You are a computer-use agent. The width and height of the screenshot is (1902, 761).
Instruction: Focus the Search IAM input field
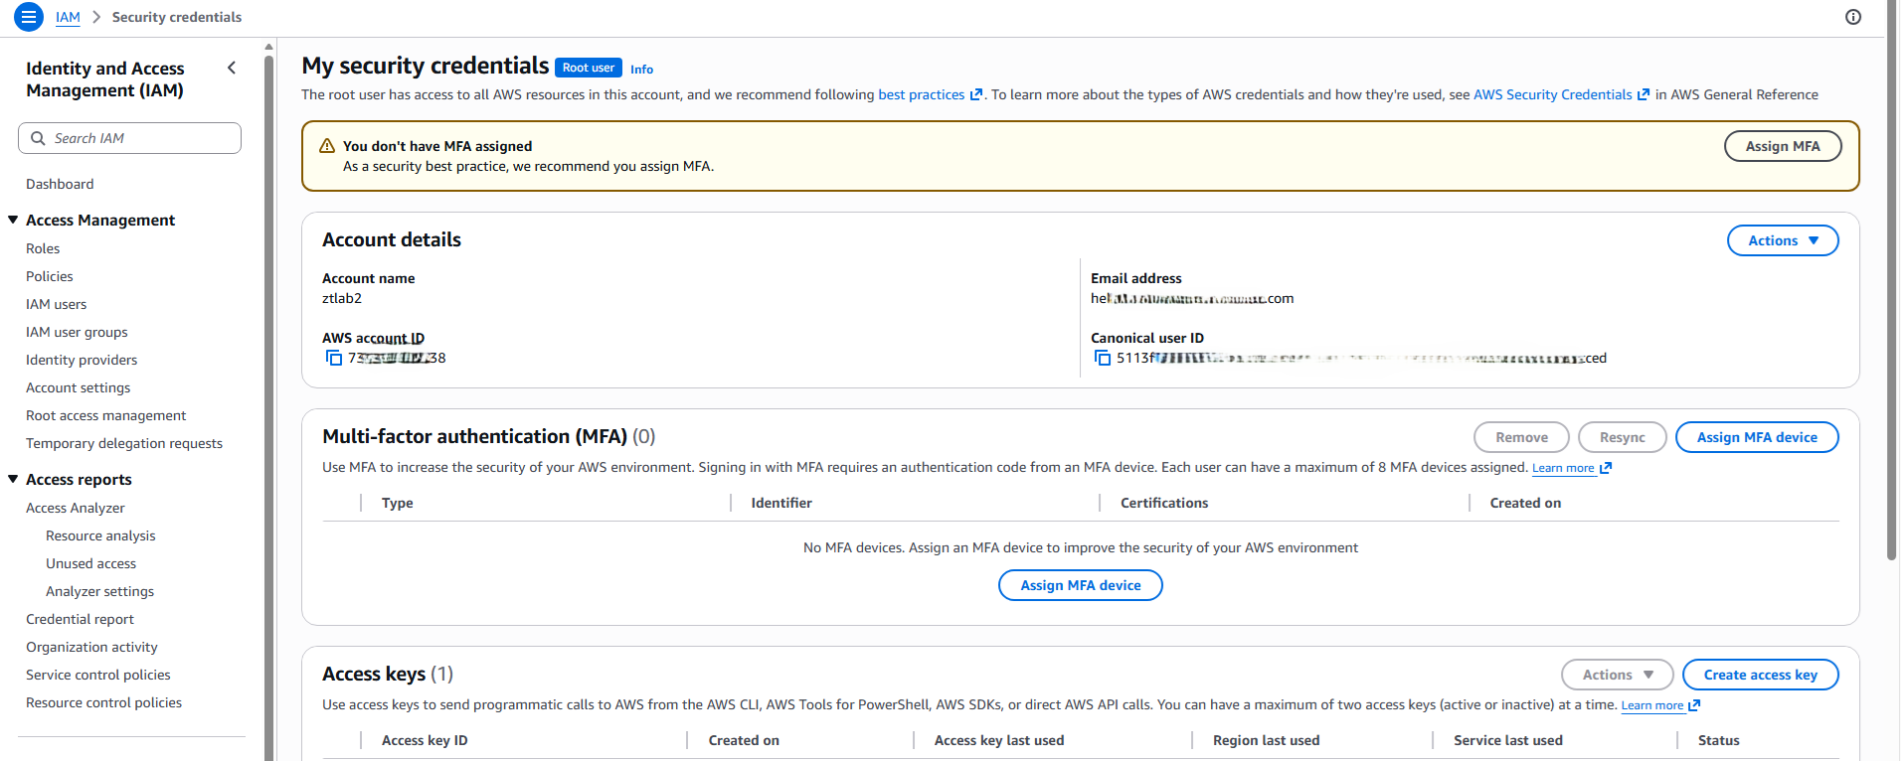pos(129,138)
